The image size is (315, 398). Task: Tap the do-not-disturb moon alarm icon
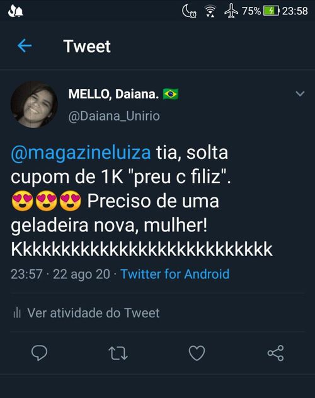(x=189, y=11)
